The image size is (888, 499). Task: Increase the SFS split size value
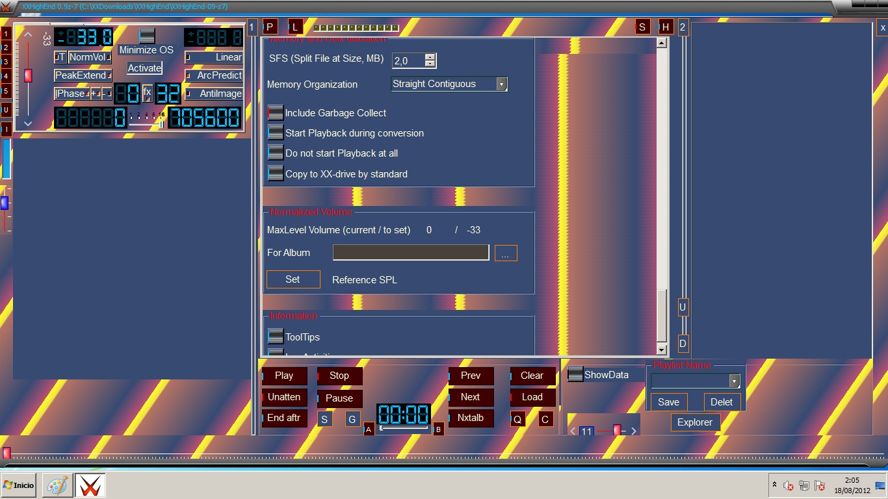tap(430, 57)
